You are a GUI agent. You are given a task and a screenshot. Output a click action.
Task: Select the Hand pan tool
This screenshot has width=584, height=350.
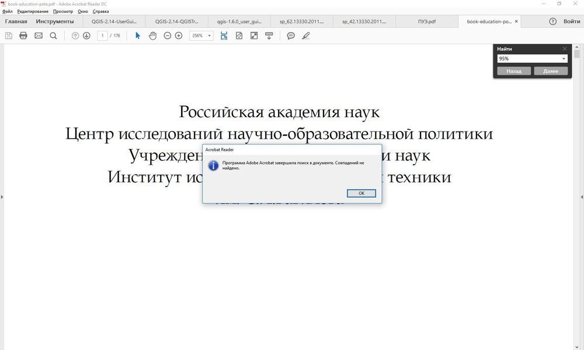point(152,36)
